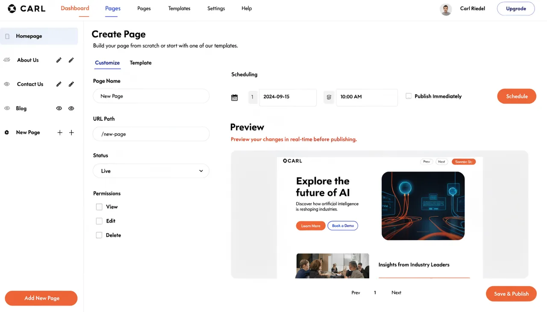Toggle the first black eye beside Blog
547x312 pixels.
[x=59, y=108]
